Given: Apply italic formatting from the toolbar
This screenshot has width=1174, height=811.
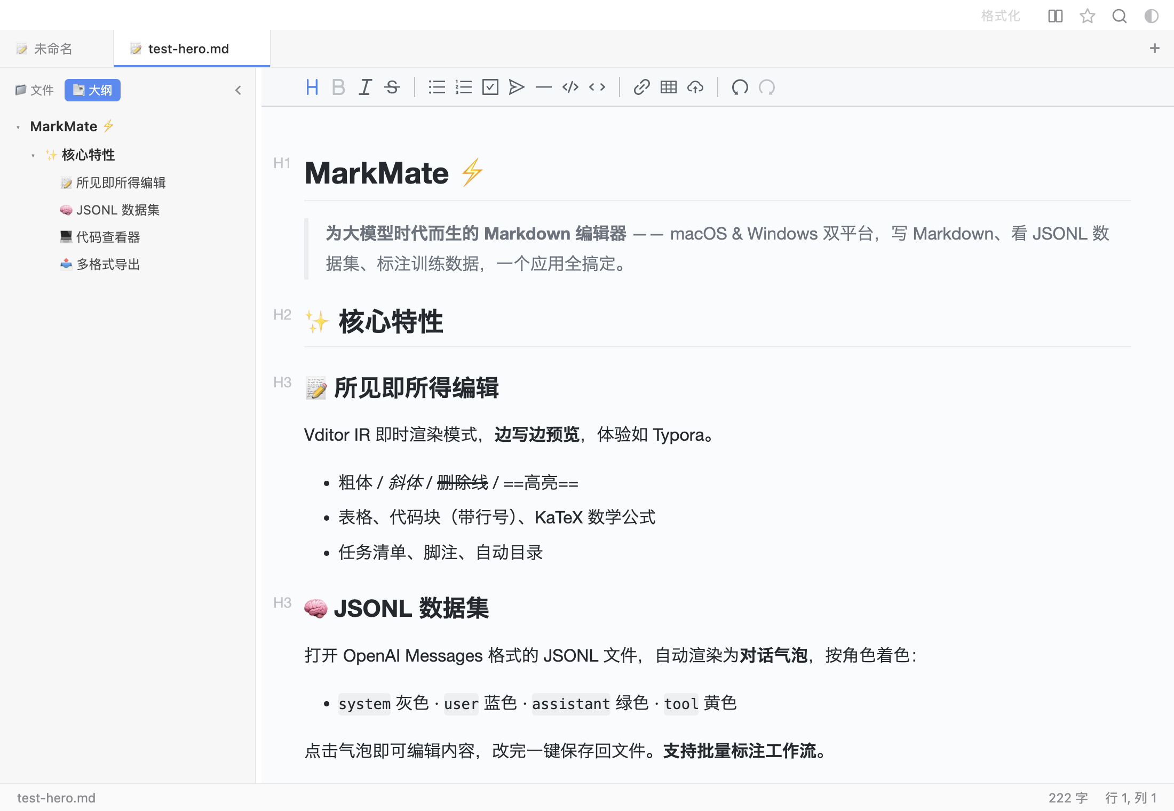Looking at the screenshot, I should (x=365, y=87).
